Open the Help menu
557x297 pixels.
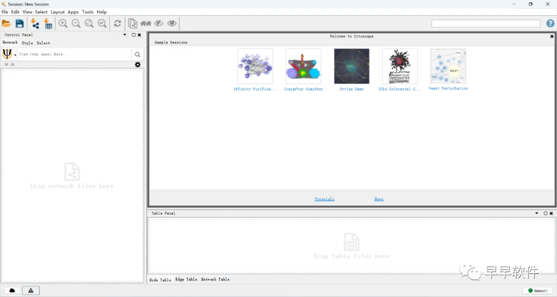(102, 12)
